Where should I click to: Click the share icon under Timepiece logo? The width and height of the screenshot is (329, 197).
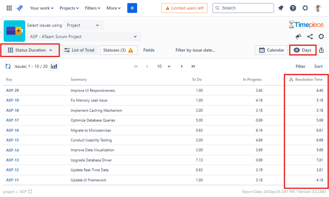click(x=310, y=37)
